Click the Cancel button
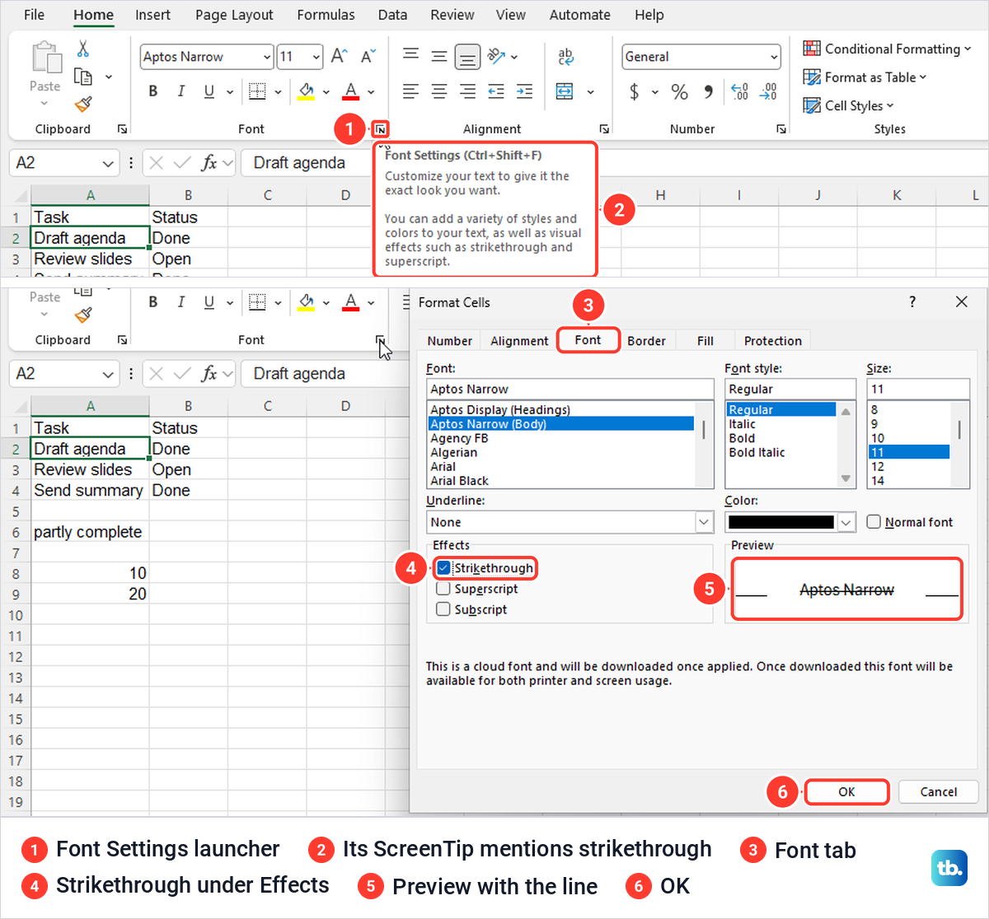989x919 pixels. (939, 792)
